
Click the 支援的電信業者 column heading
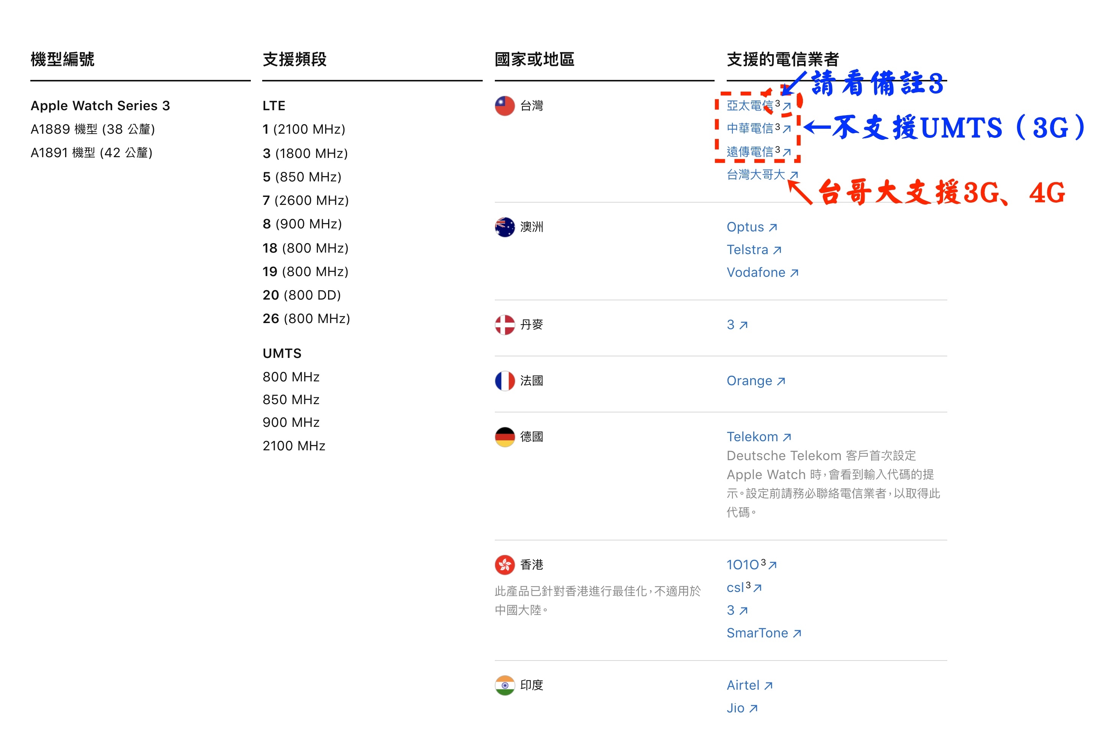point(783,59)
